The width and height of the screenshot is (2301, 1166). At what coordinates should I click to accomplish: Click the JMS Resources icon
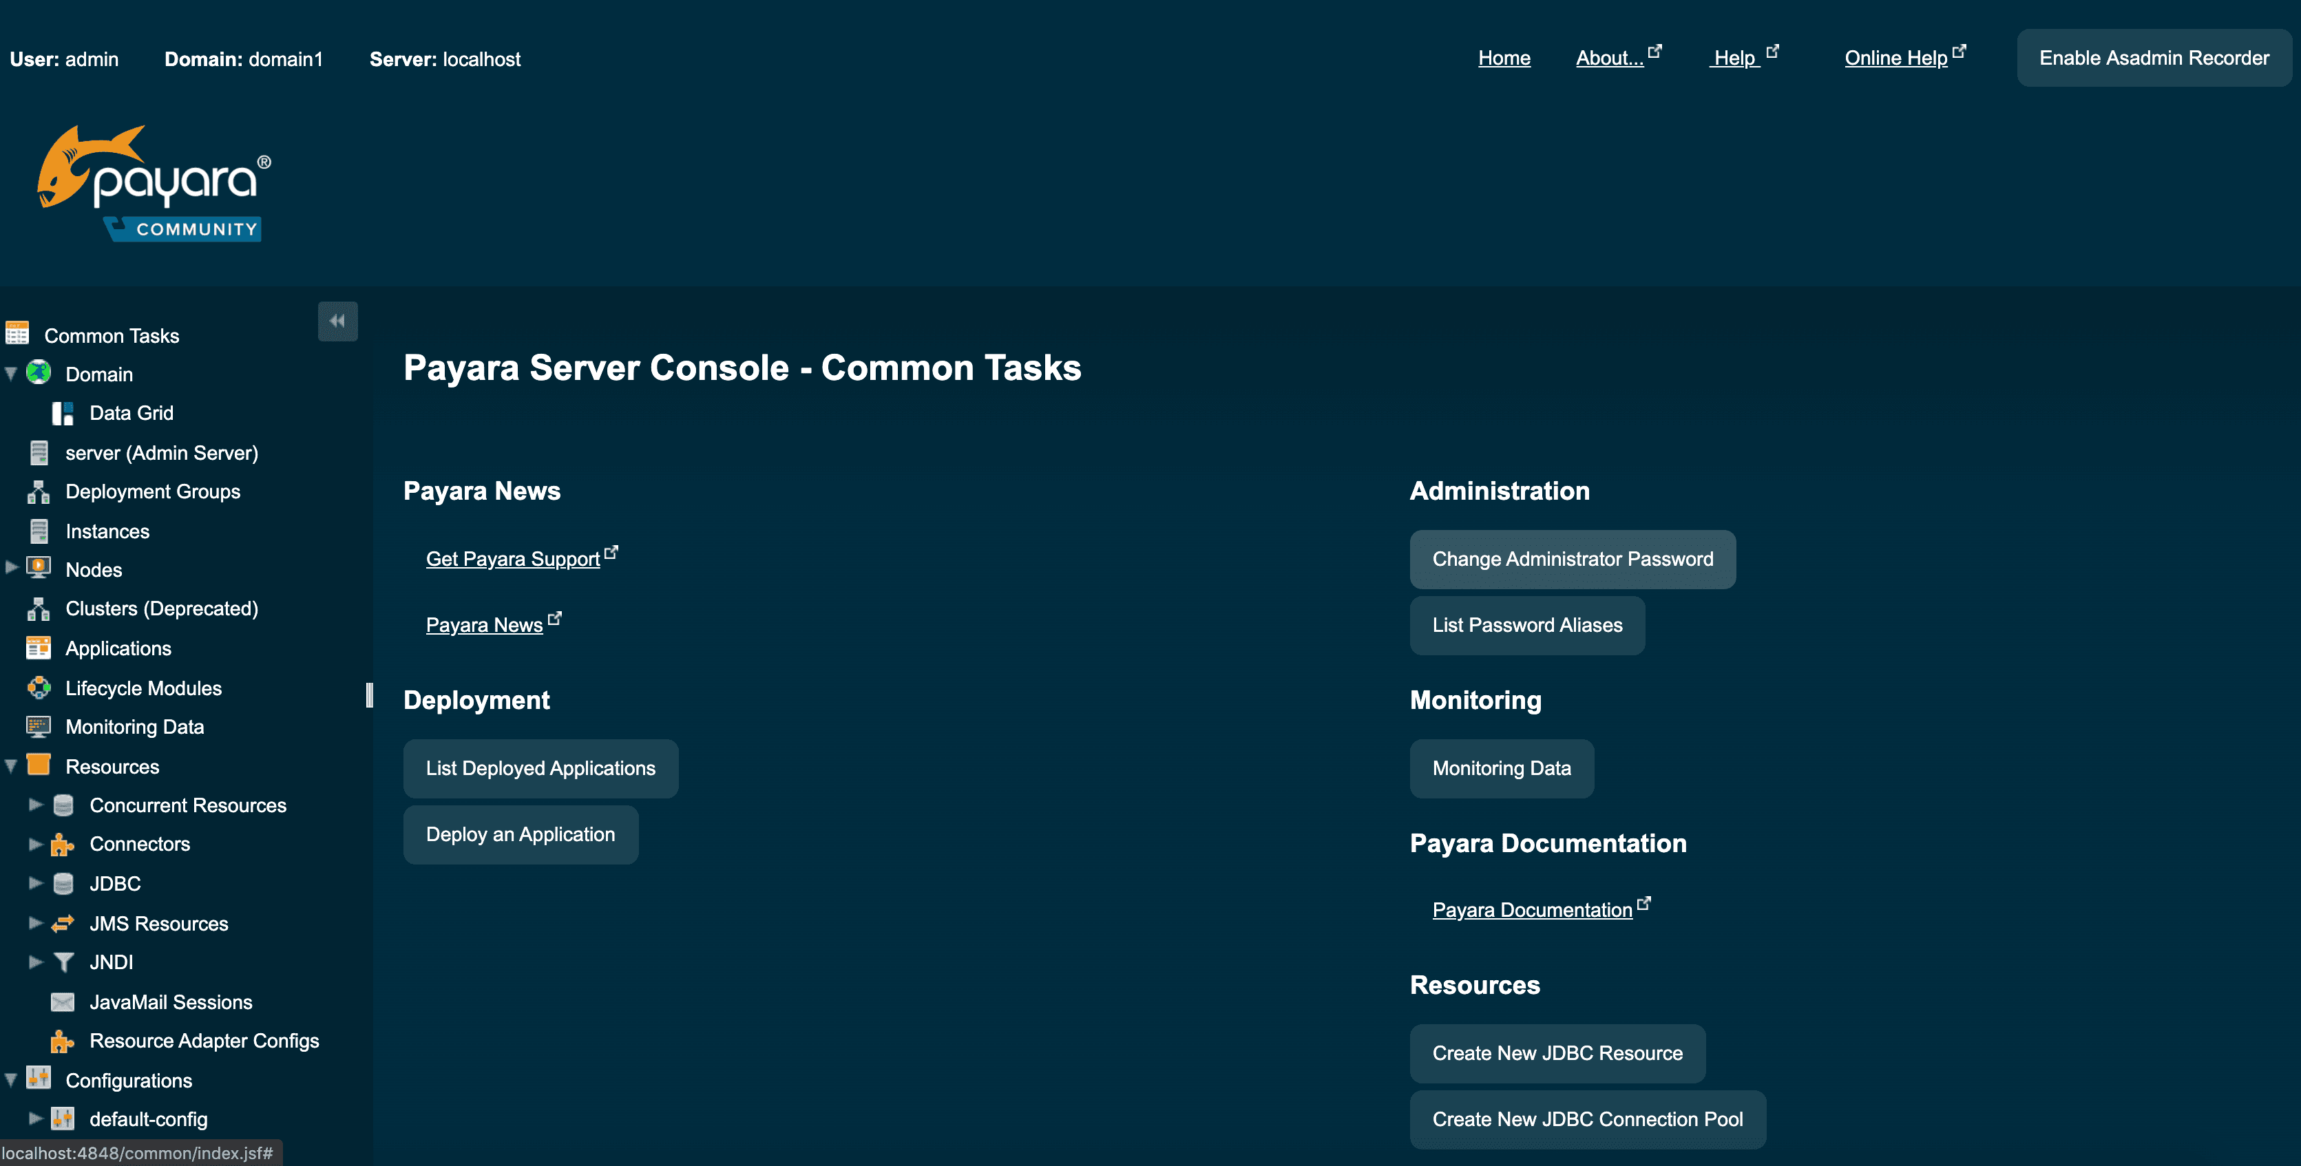63,922
